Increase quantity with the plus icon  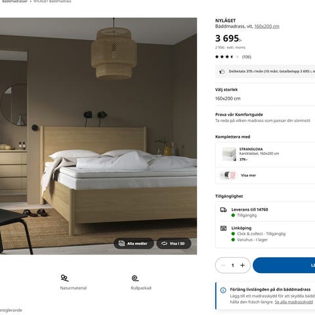click(242, 265)
